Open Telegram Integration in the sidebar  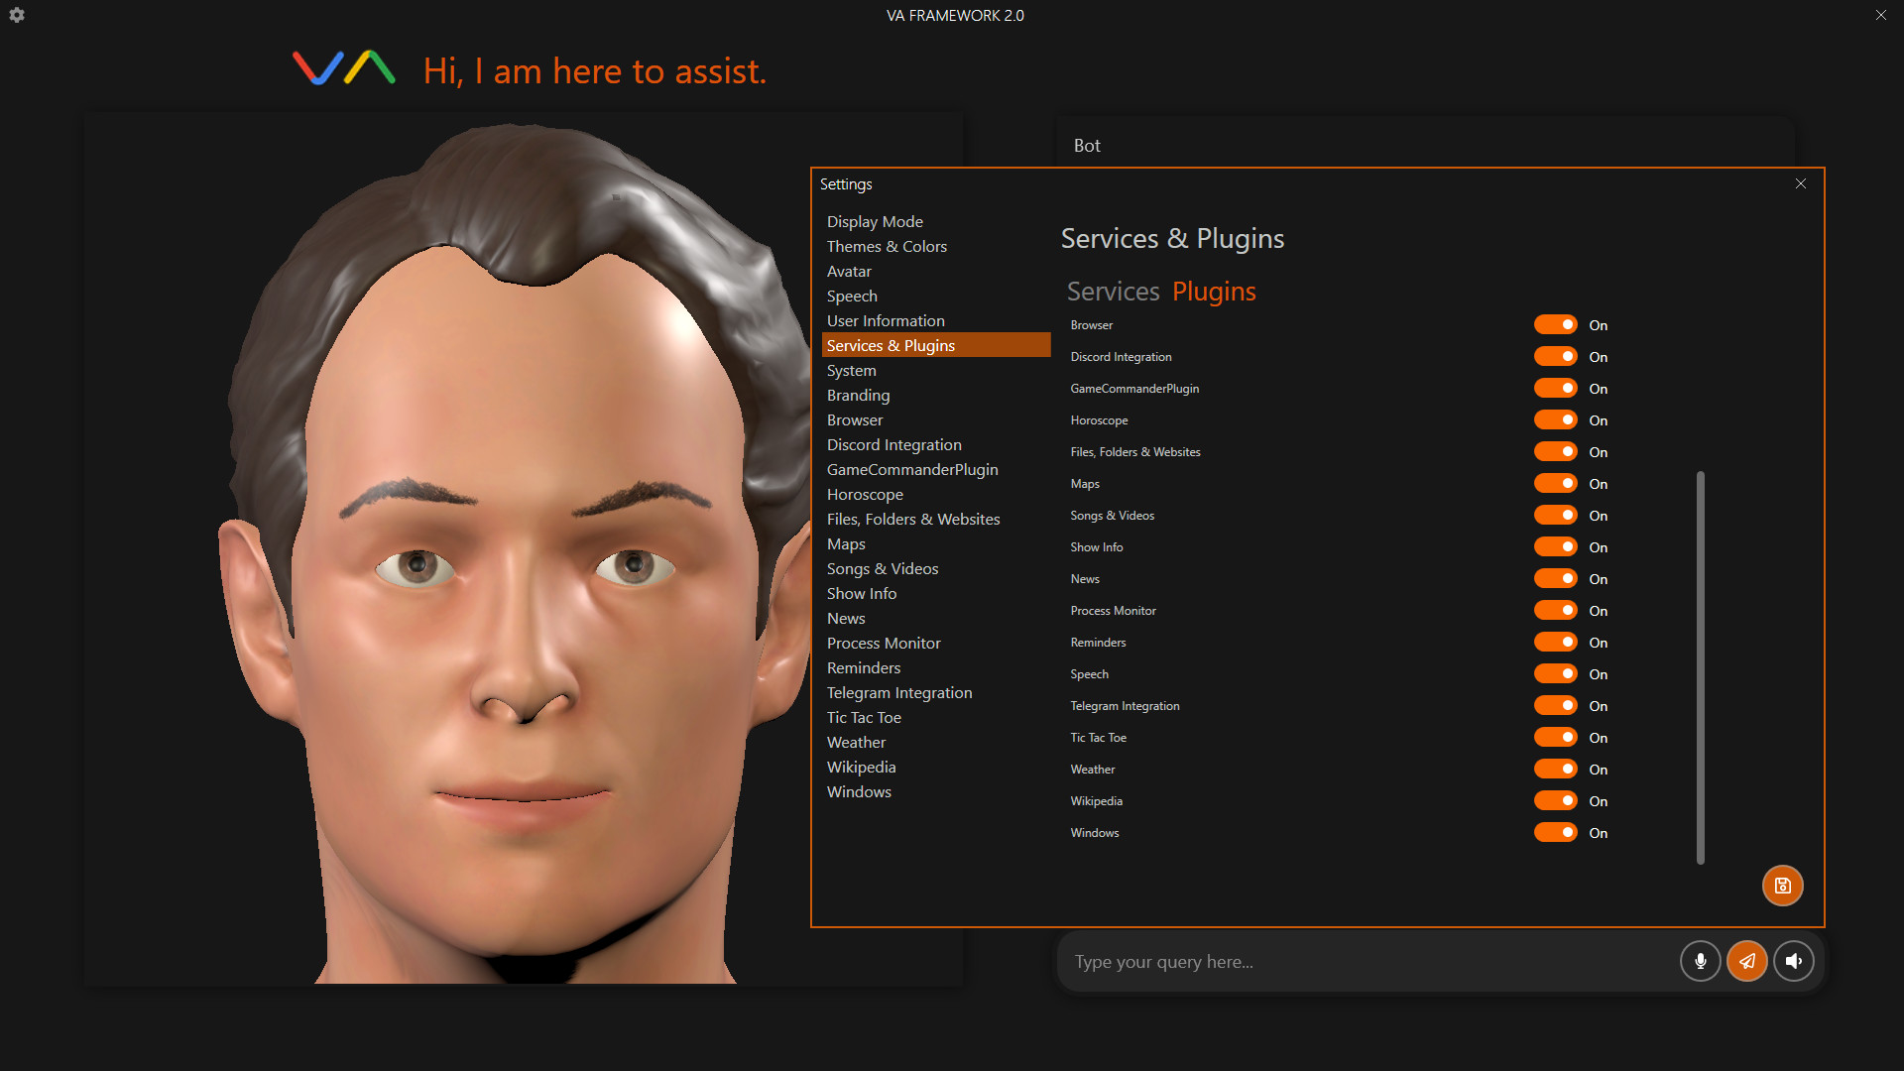click(899, 693)
